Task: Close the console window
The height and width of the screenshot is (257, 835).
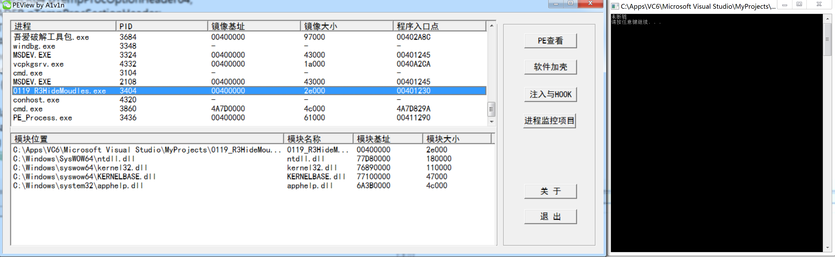Action: click(819, 4)
